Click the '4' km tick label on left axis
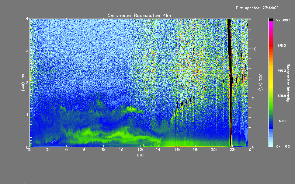 click(27, 18)
